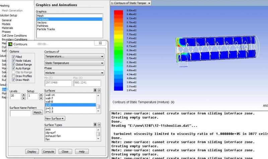Image resolution: width=268 pixels, height=159 pixels.
Task: Open the Phase mixture dropdown
Action: point(74,73)
